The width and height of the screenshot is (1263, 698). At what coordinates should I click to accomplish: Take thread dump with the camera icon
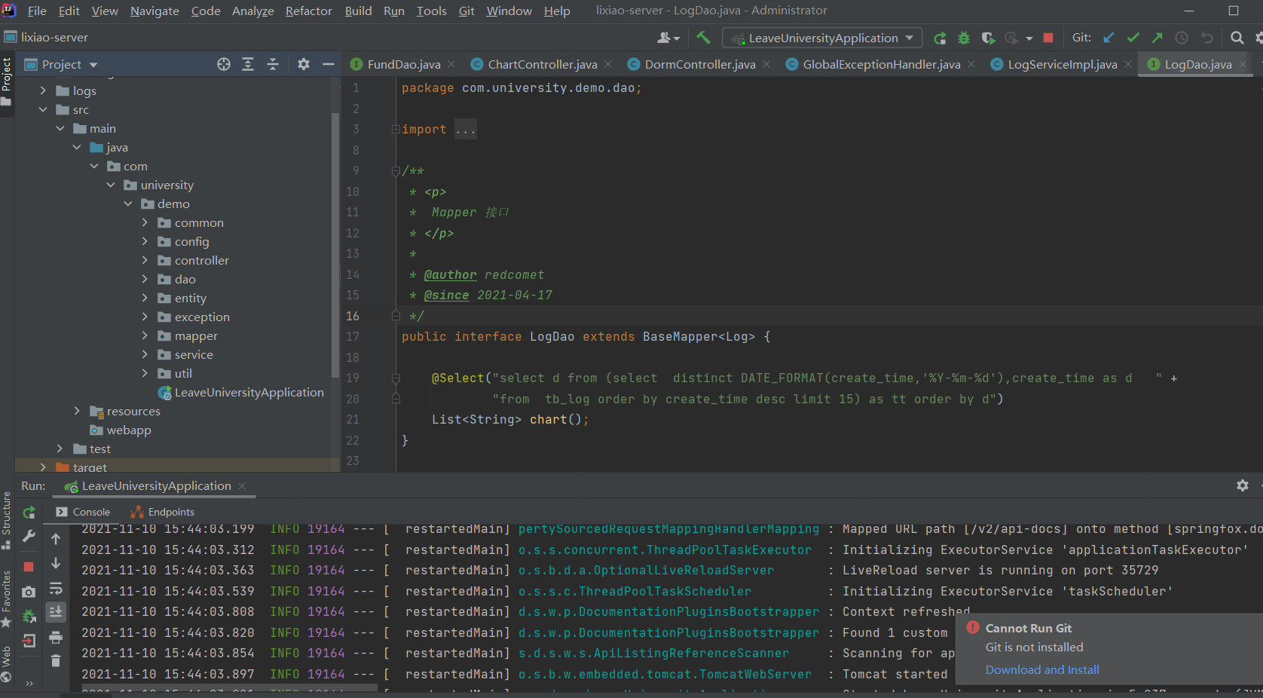[x=29, y=592]
